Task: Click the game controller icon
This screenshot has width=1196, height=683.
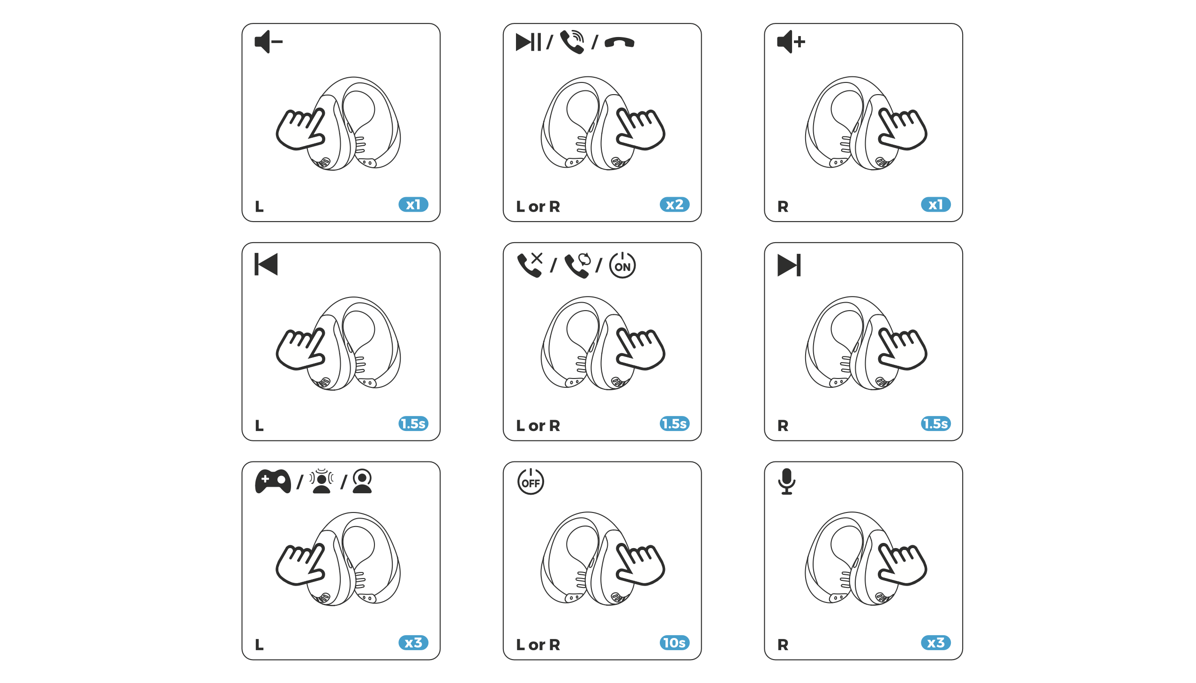Action: point(273,481)
